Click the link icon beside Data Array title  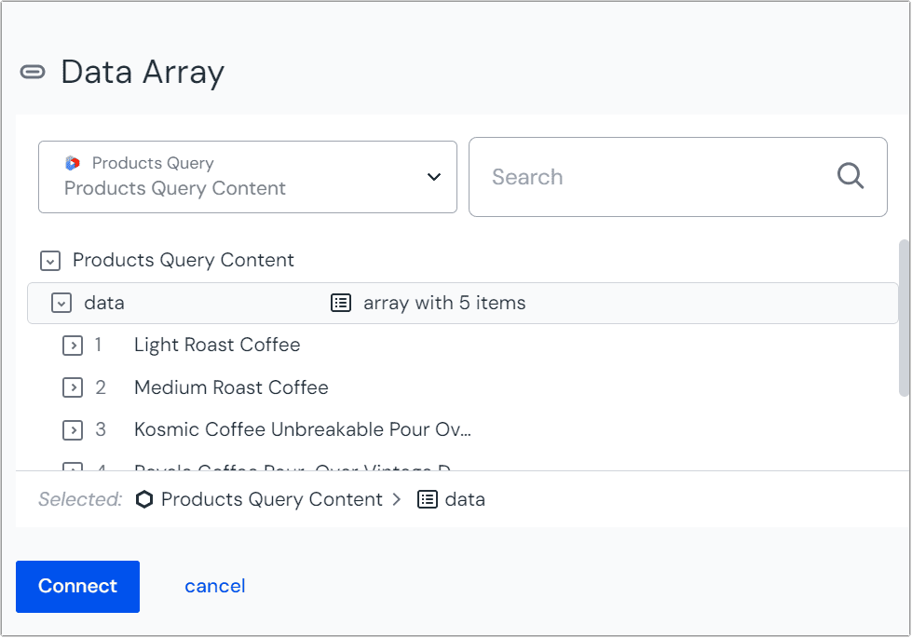[34, 71]
